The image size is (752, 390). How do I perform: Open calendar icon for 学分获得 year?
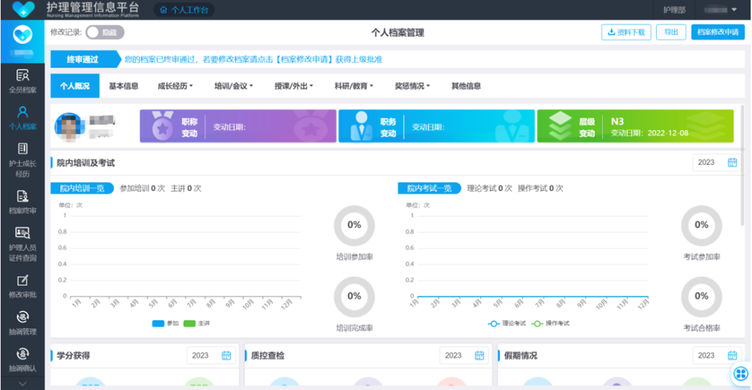pos(226,355)
